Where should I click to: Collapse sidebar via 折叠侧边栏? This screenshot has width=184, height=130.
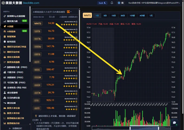pos(15,128)
